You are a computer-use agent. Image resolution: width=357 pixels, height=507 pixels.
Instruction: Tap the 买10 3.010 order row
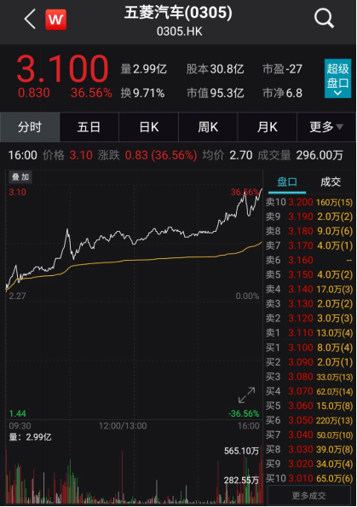[309, 478]
